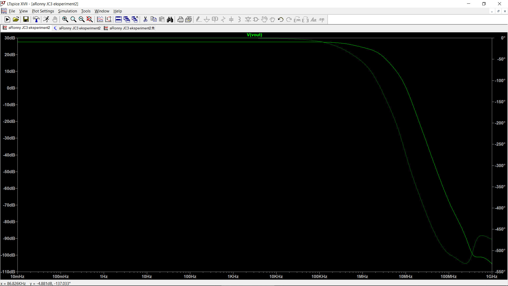Click the -550° phase axis label
The width and height of the screenshot is (508, 286).
coord(500,272)
